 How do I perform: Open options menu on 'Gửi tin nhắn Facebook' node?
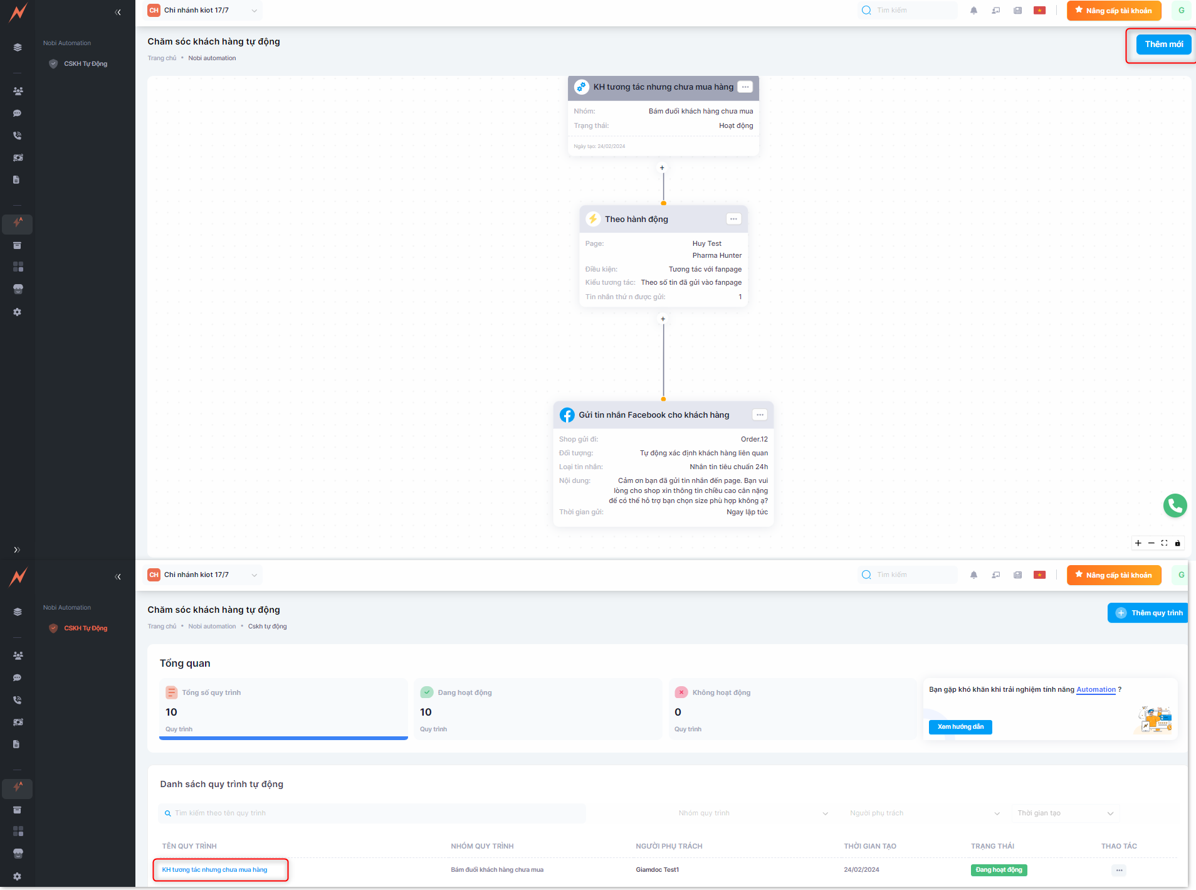click(x=760, y=415)
